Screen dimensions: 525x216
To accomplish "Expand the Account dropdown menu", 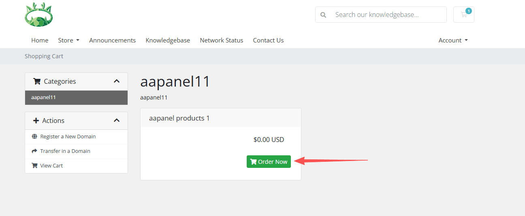I will coord(453,40).
